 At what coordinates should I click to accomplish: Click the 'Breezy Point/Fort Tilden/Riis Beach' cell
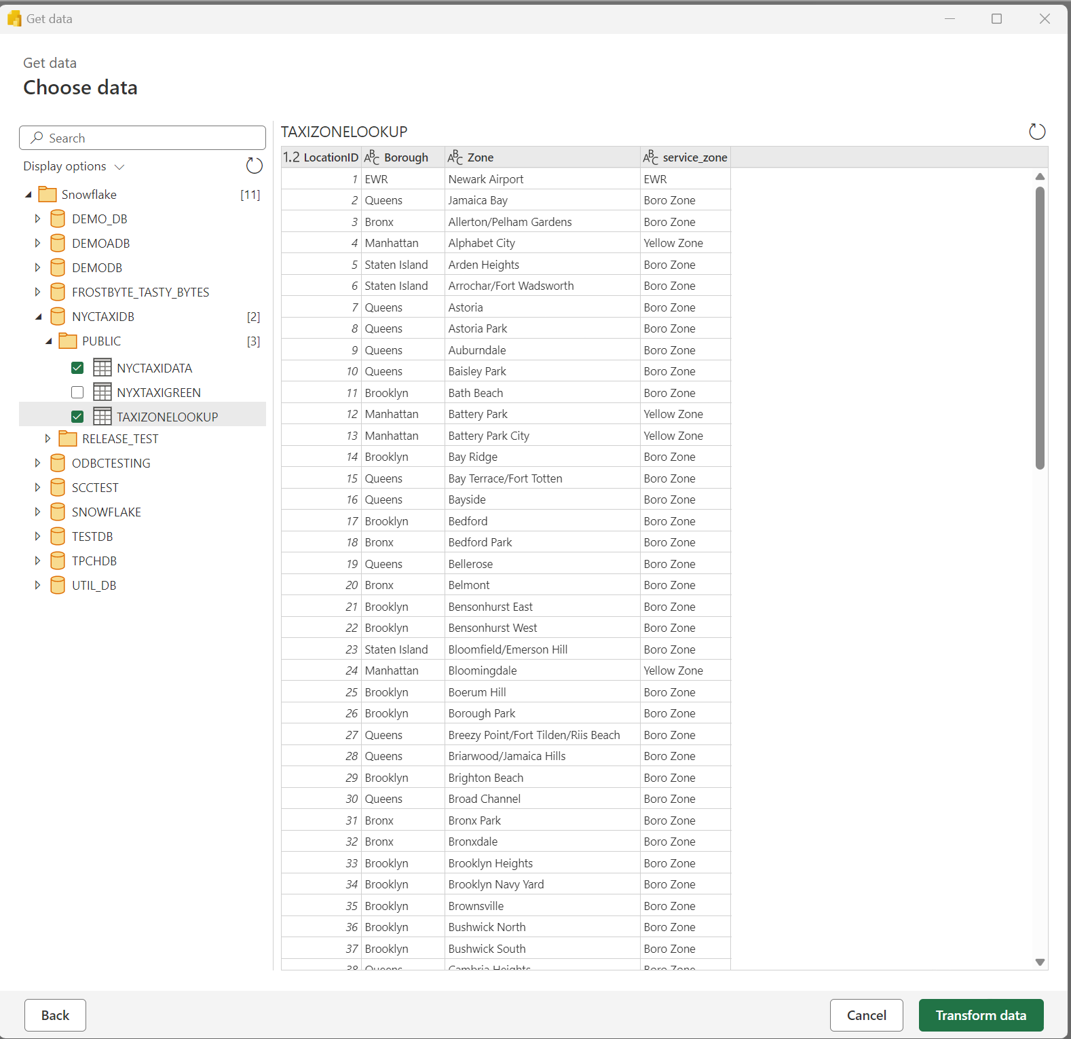[x=542, y=735]
